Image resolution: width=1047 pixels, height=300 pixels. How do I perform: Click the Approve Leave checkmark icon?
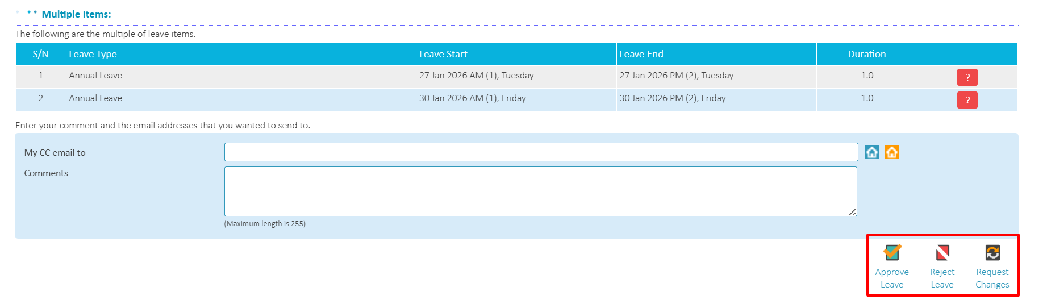coord(892,252)
